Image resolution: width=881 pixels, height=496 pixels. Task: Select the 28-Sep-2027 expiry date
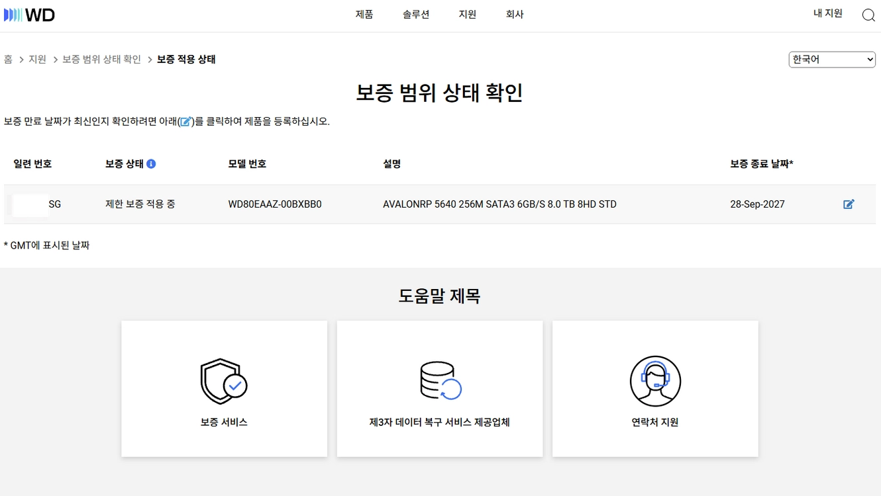point(757,204)
